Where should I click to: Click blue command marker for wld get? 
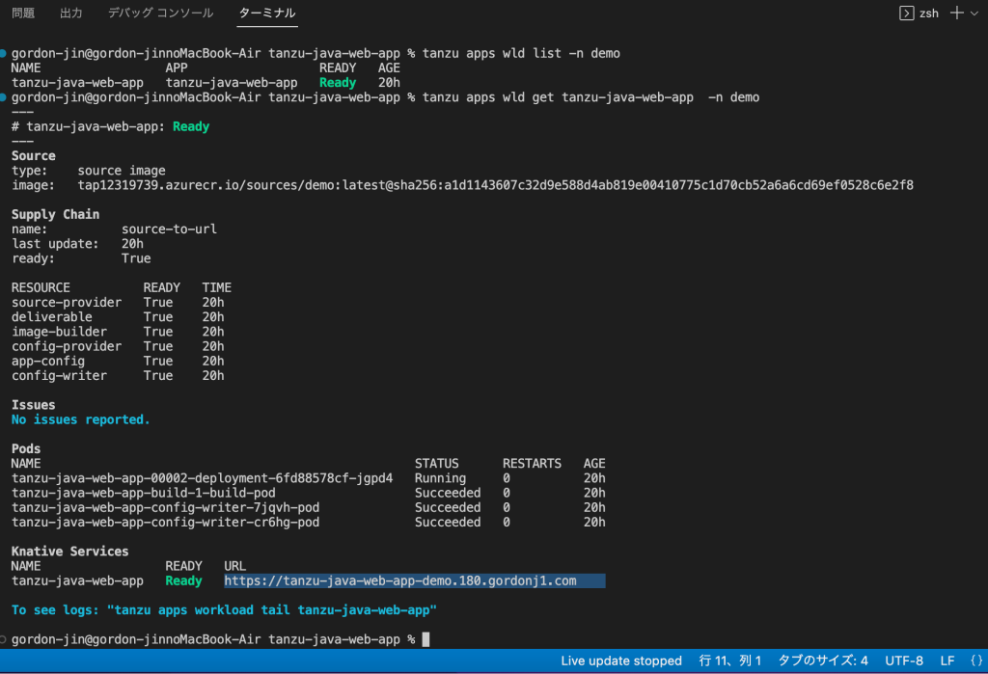pyautogui.click(x=5, y=97)
